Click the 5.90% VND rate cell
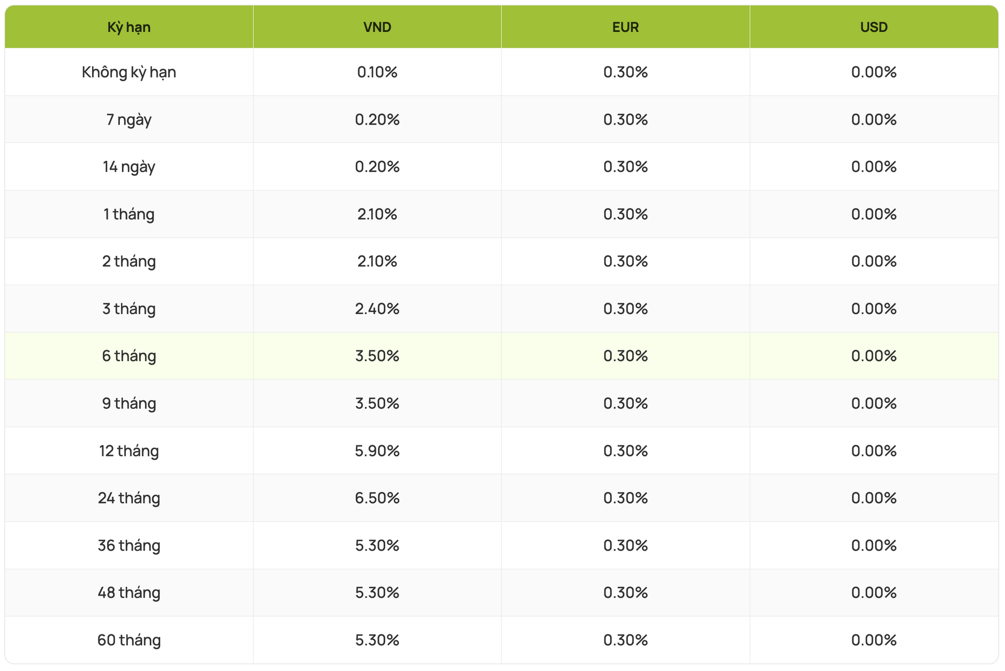This screenshot has height=671, width=1005. click(377, 451)
